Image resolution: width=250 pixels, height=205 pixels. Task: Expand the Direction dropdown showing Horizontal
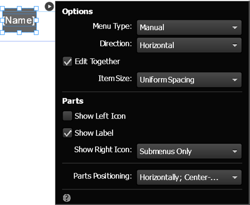[189, 45]
